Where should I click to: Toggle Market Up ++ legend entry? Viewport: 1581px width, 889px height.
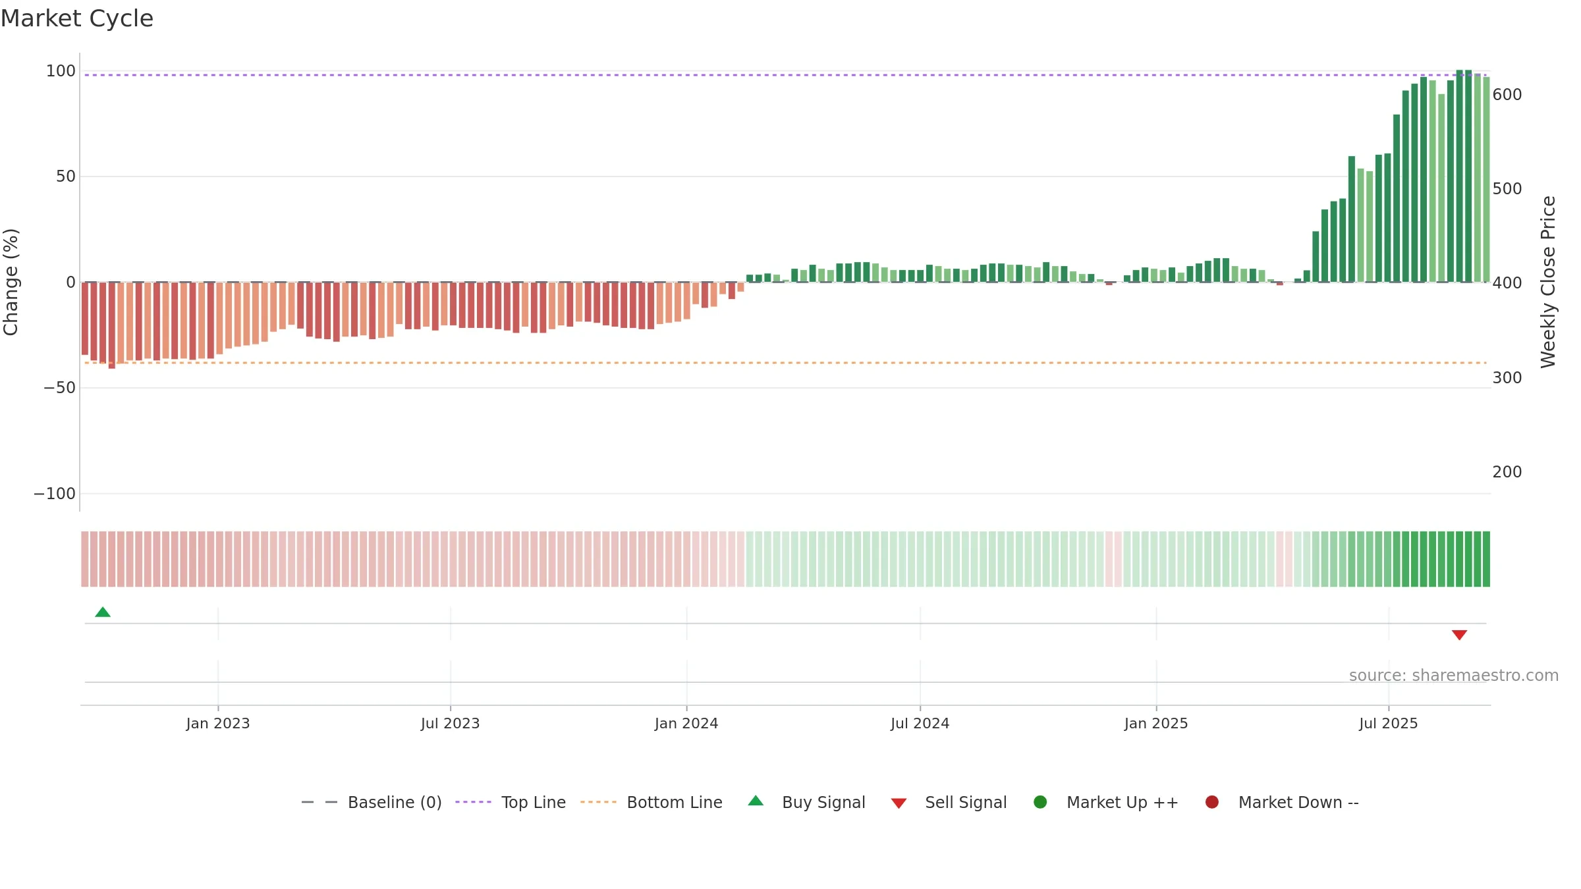(x=1106, y=802)
